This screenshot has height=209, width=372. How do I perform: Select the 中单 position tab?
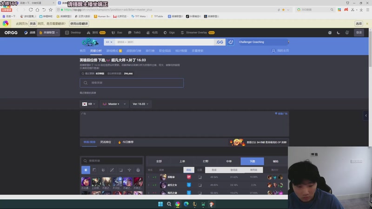click(229, 161)
